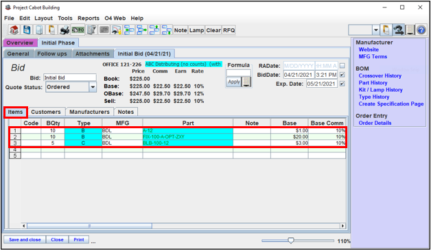The image size is (431, 251).
Task: Open the O4 Web menu
Action: coord(115,18)
